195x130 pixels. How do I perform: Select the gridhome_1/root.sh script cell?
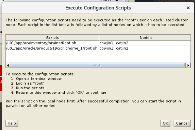point(52,48)
